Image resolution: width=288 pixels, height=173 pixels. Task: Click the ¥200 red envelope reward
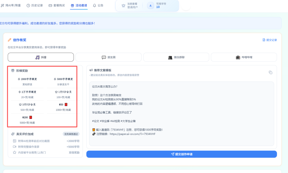coord(27,120)
